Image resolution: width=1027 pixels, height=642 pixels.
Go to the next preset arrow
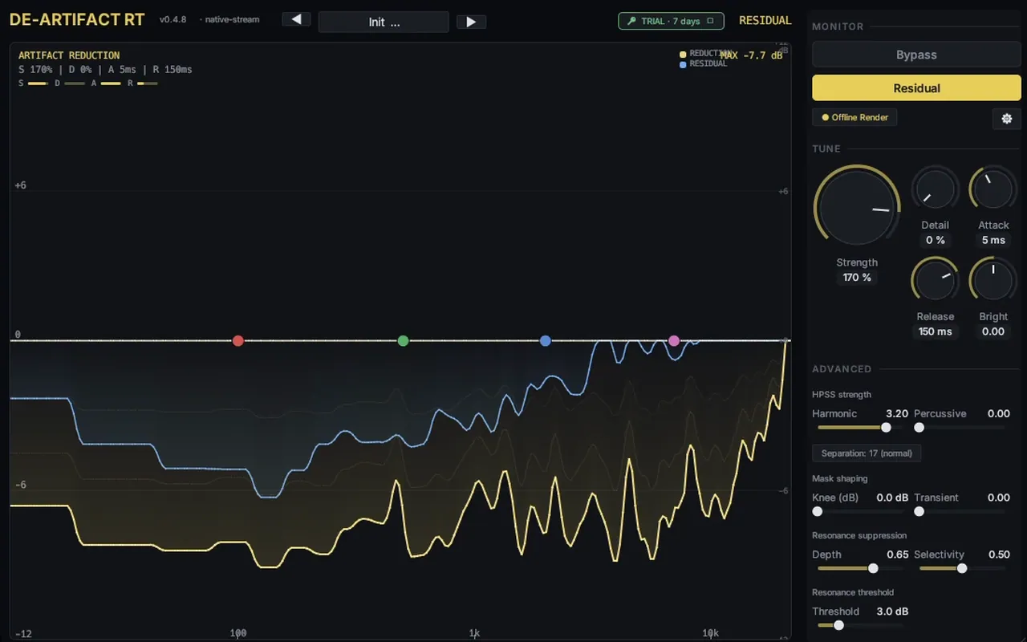pos(471,22)
